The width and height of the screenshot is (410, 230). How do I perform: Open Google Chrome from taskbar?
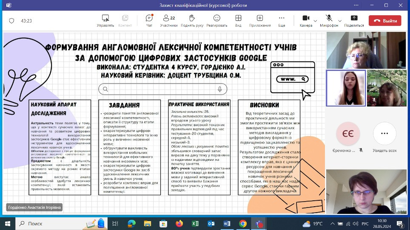(x=243, y=224)
